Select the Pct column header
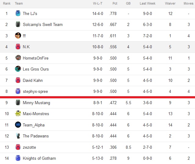The image size is (195, 164). coord(115,3)
